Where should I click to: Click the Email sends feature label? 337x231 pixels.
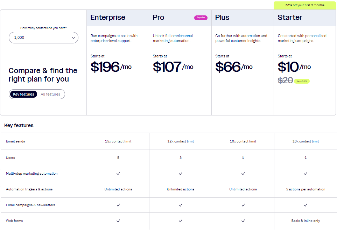tap(15, 141)
